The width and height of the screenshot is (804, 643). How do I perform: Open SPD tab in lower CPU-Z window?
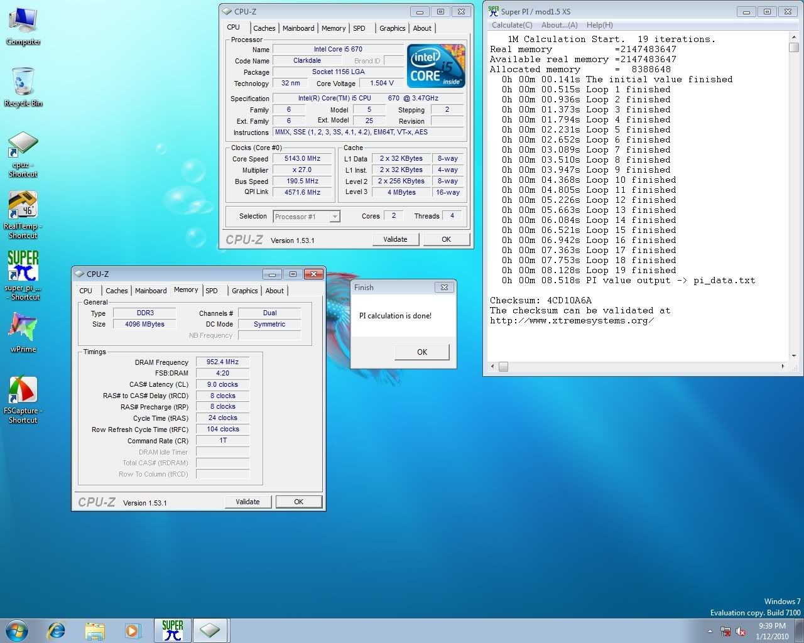coord(212,291)
